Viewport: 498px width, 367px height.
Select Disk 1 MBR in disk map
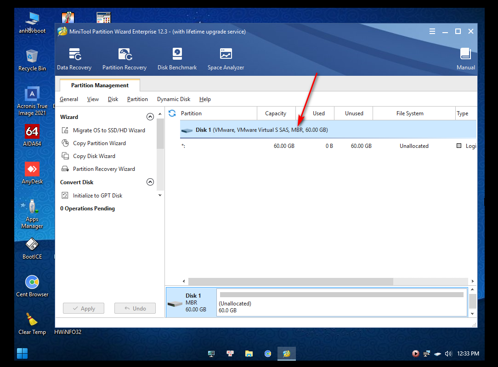click(x=191, y=302)
